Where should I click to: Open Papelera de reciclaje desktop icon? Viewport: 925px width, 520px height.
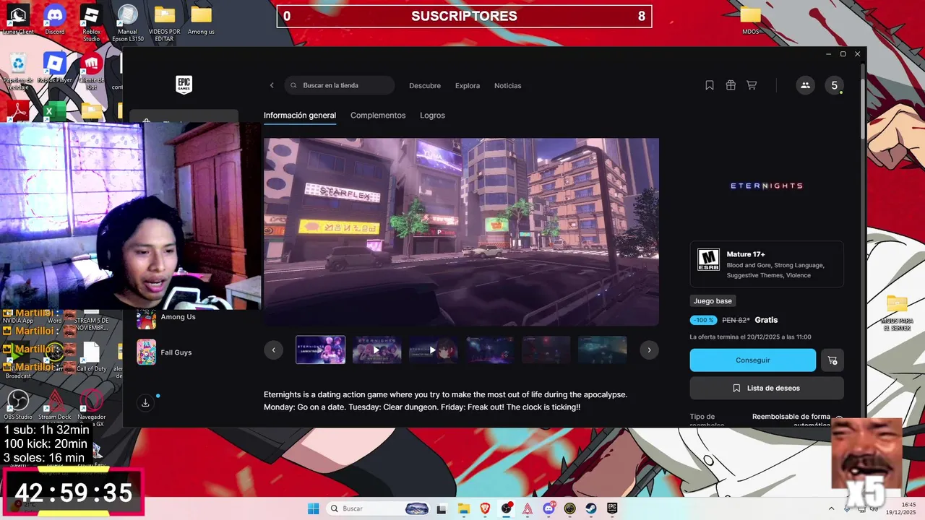[x=18, y=71]
